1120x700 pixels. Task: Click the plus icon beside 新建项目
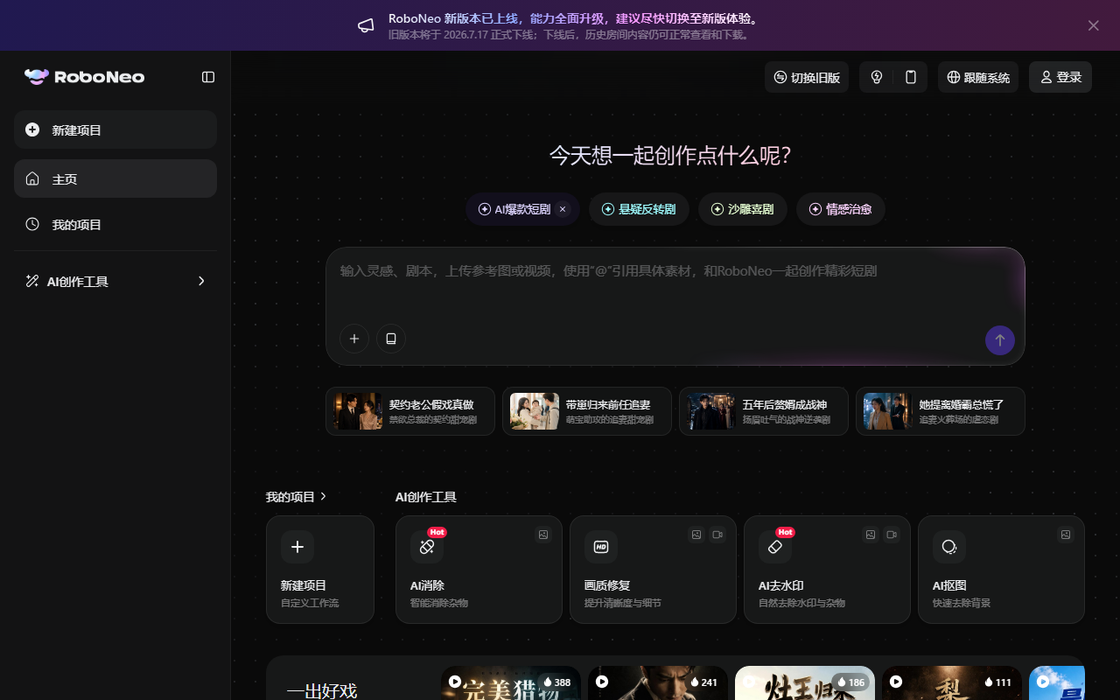pos(32,129)
